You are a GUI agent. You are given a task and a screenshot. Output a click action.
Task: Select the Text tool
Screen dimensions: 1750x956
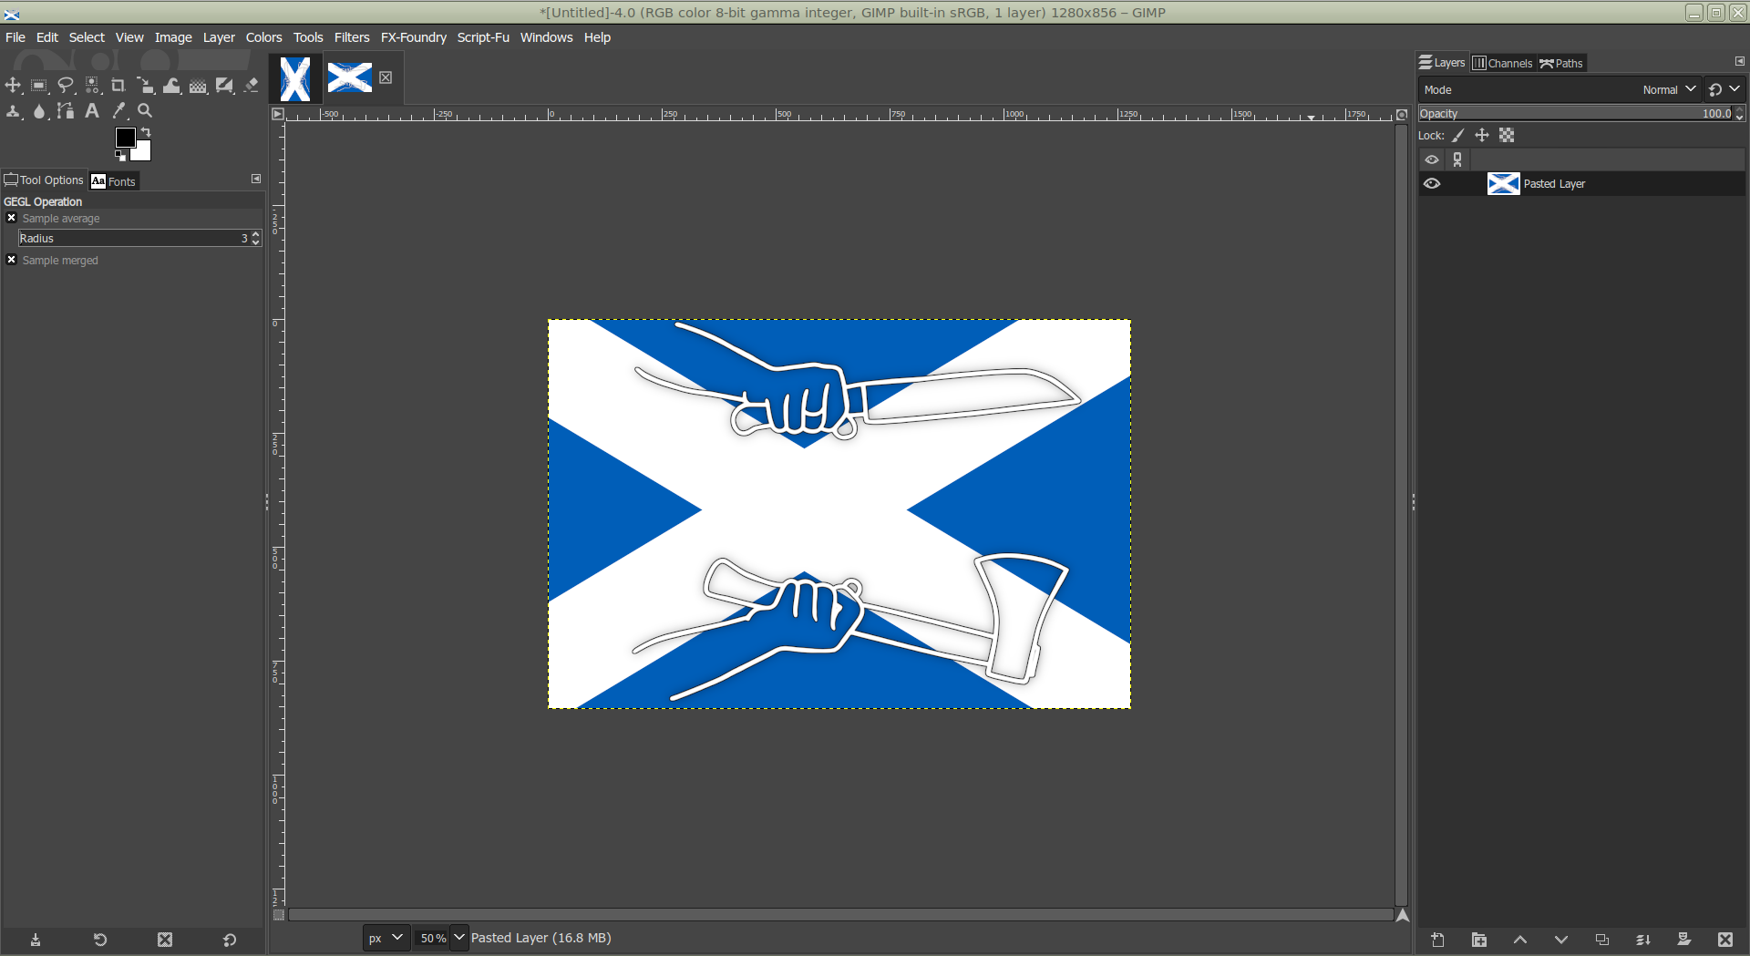click(92, 111)
